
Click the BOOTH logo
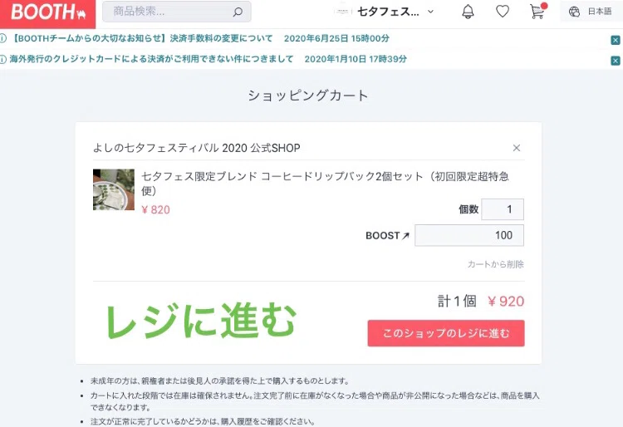click(47, 12)
